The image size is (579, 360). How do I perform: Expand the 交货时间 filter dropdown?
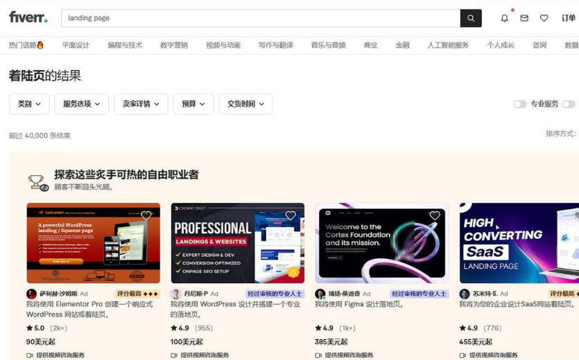tap(245, 104)
